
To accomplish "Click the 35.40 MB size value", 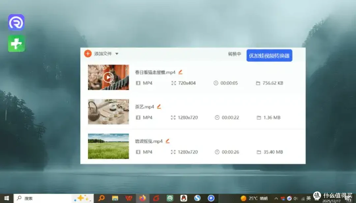I will (x=273, y=152).
